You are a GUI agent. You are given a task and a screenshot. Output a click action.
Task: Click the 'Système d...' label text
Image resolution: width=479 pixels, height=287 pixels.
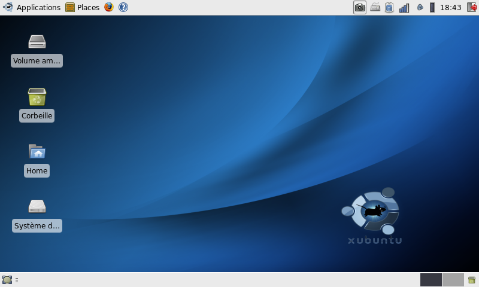pyautogui.click(x=37, y=225)
